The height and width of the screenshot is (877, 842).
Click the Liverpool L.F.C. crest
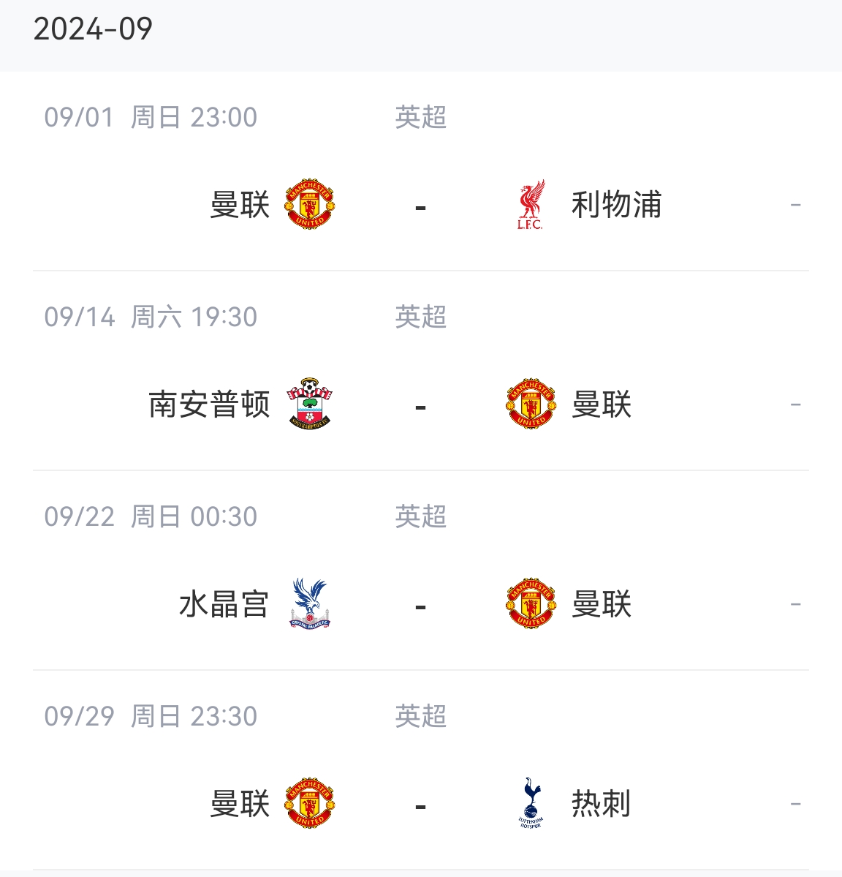pyautogui.click(x=531, y=204)
